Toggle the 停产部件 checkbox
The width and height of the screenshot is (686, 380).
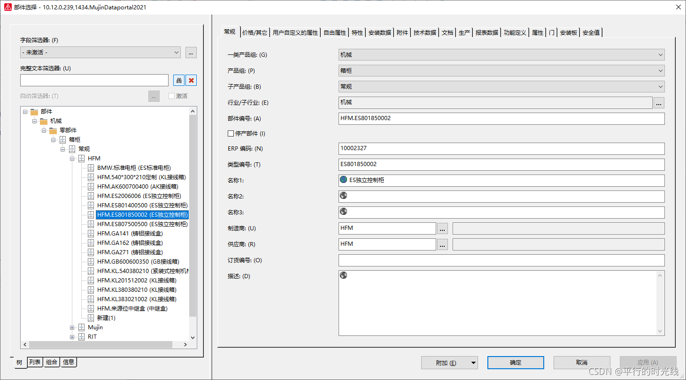click(231, 133)
